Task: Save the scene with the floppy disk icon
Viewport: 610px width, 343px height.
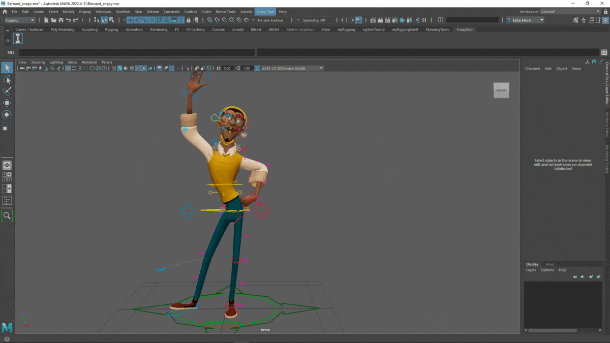Action: 61,20
